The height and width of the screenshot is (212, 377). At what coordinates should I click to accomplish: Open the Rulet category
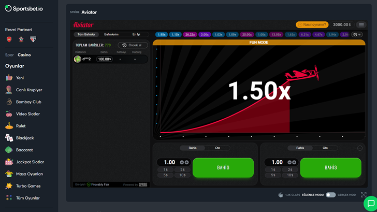click(16, 126)
